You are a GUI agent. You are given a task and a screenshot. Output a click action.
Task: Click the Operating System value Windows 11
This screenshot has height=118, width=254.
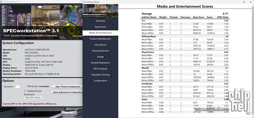point(42,74)
